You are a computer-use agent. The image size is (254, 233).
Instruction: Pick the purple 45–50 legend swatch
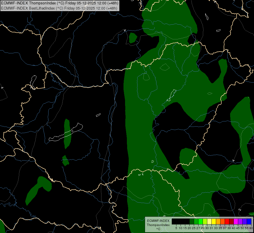240,221
